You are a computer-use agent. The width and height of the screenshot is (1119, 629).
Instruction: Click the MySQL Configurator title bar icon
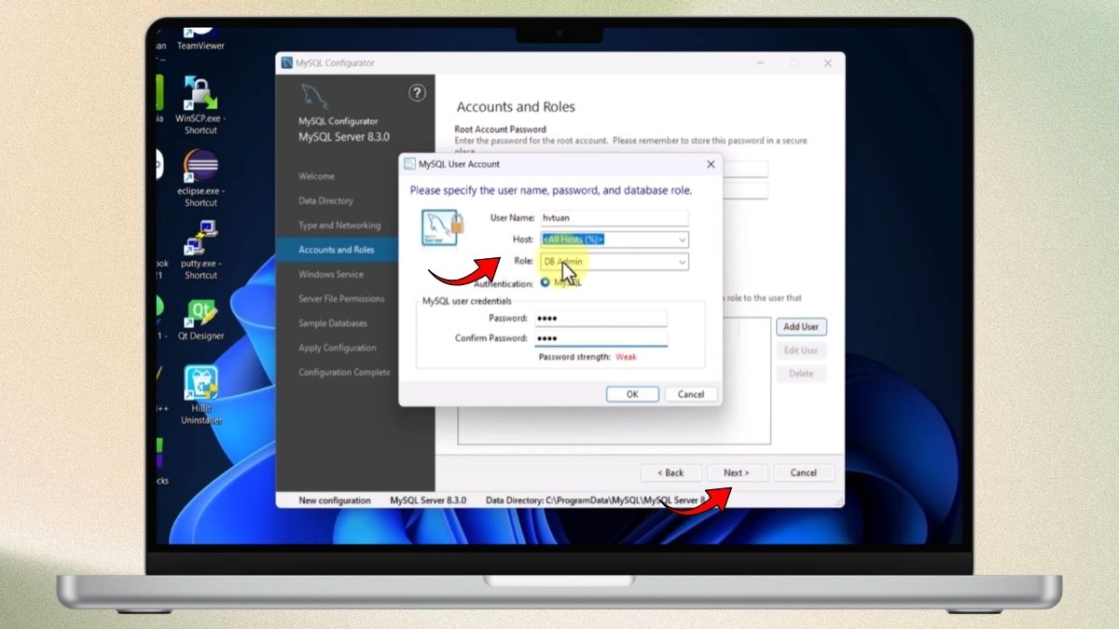[x=286, y=63]
